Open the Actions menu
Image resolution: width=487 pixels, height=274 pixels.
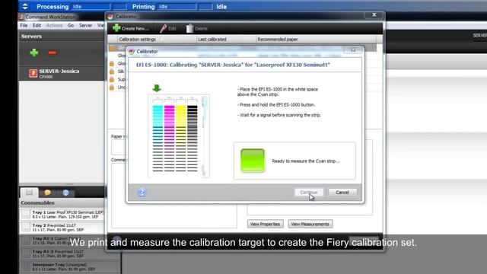tap(54, 25)
